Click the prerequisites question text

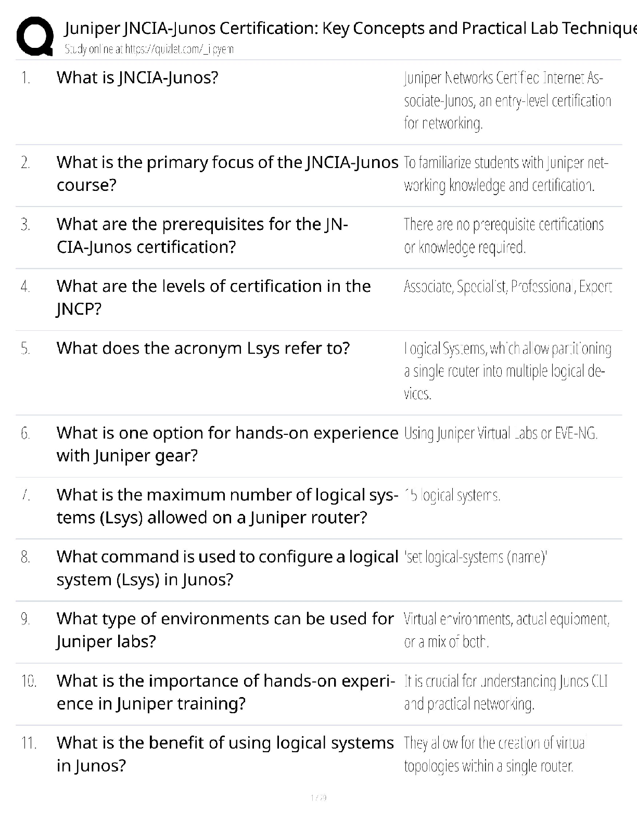[x=202, y=235]
